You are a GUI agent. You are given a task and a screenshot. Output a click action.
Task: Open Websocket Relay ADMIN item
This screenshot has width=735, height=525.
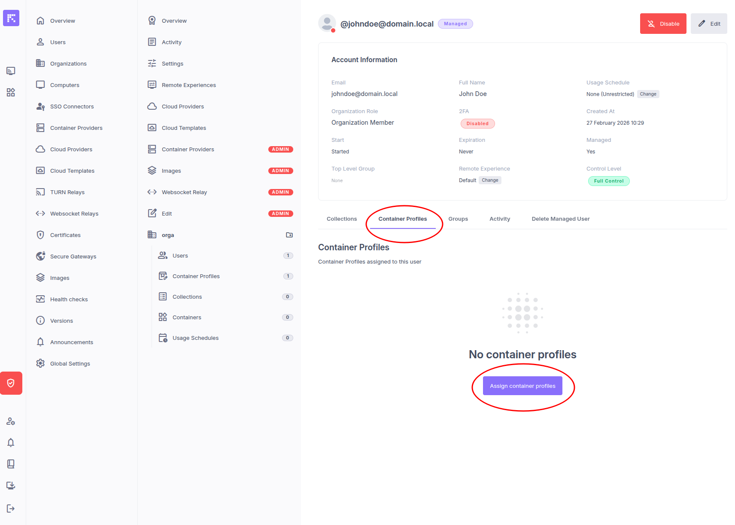coord(219,192)
